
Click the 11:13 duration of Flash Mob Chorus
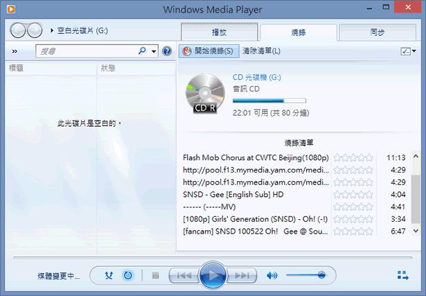click(x=396, y=157)
